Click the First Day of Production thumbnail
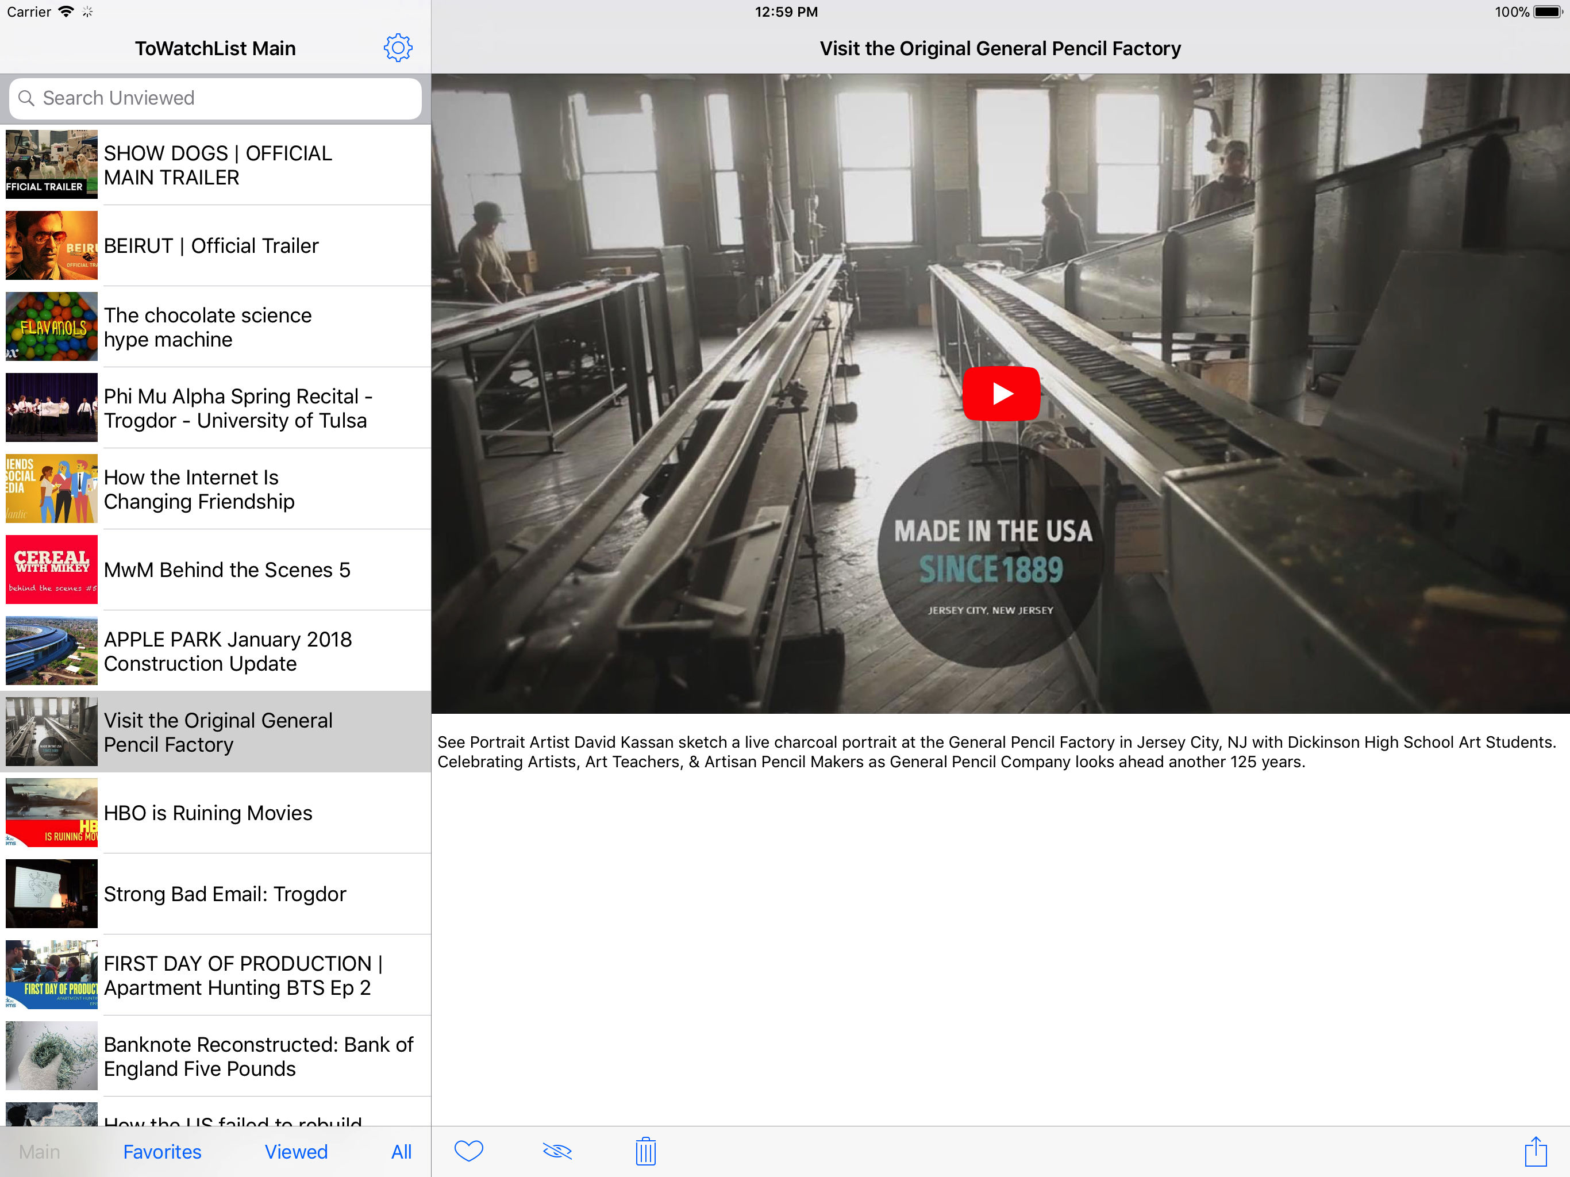 (52, 975)
